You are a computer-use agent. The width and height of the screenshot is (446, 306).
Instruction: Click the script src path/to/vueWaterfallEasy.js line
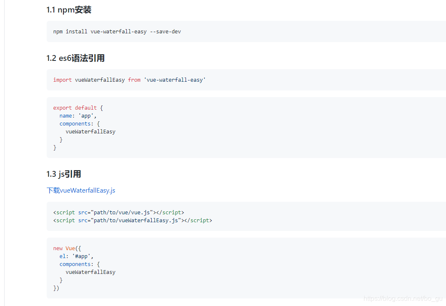(133, 221)
